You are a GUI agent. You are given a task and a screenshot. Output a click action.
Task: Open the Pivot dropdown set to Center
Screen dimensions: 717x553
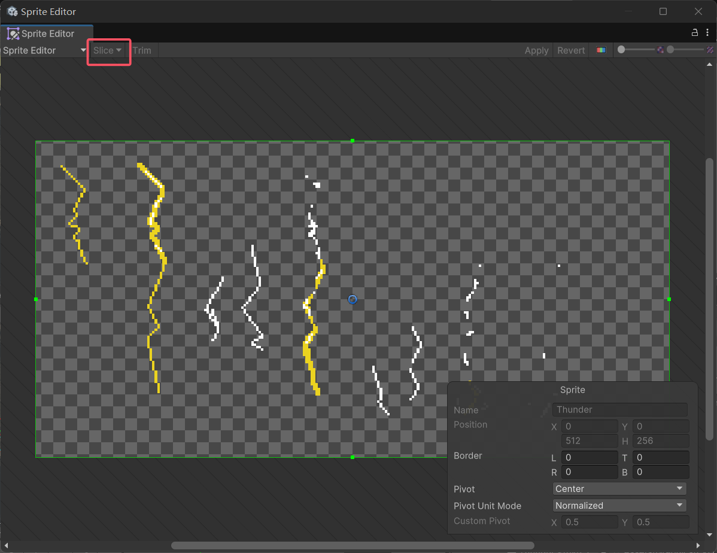click(x=619, y=488)
